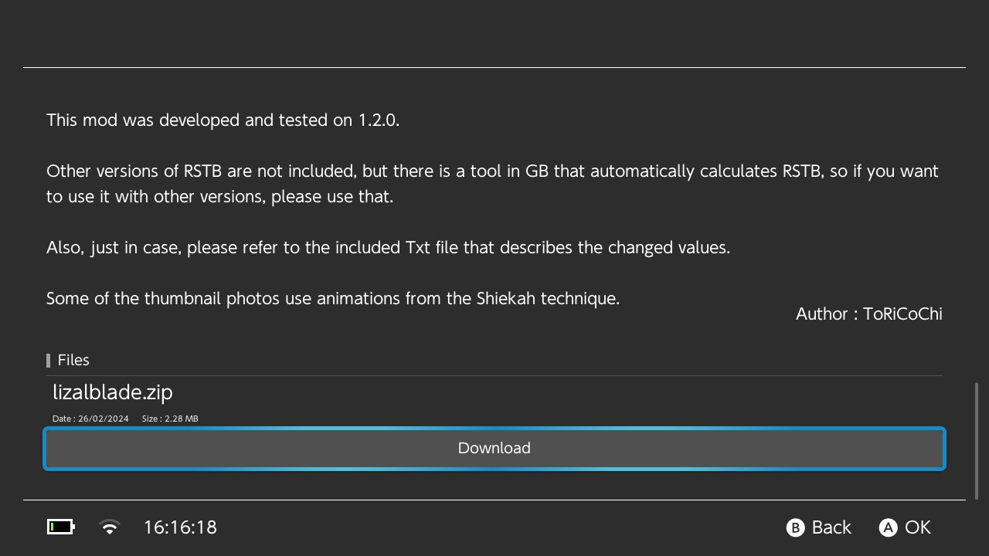Screen dimensions: 989x556
Task: Click the sentence about testing on 1.2.0
Action: point(223,120)
